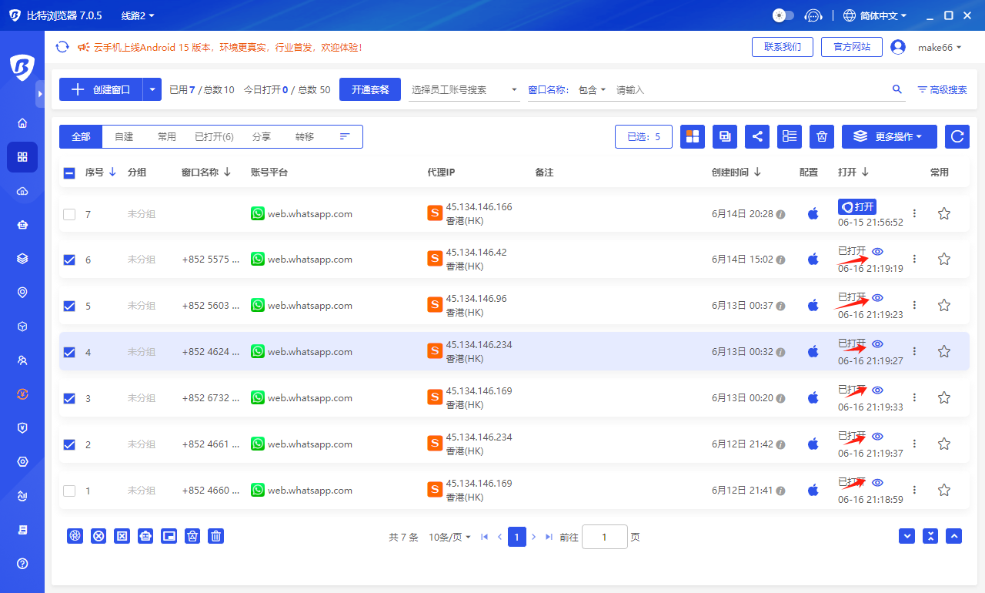The height and width of the screenshot is (593, 985).
Task: Click the aperture screenshot icon at bottom left
Action: 75,536
